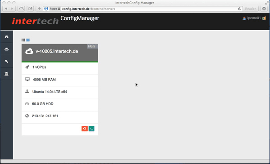Image resolution: width=270 pixels, height=164 pixels.
Task: Click the intertech logo
Action: [x=35, y=21]
